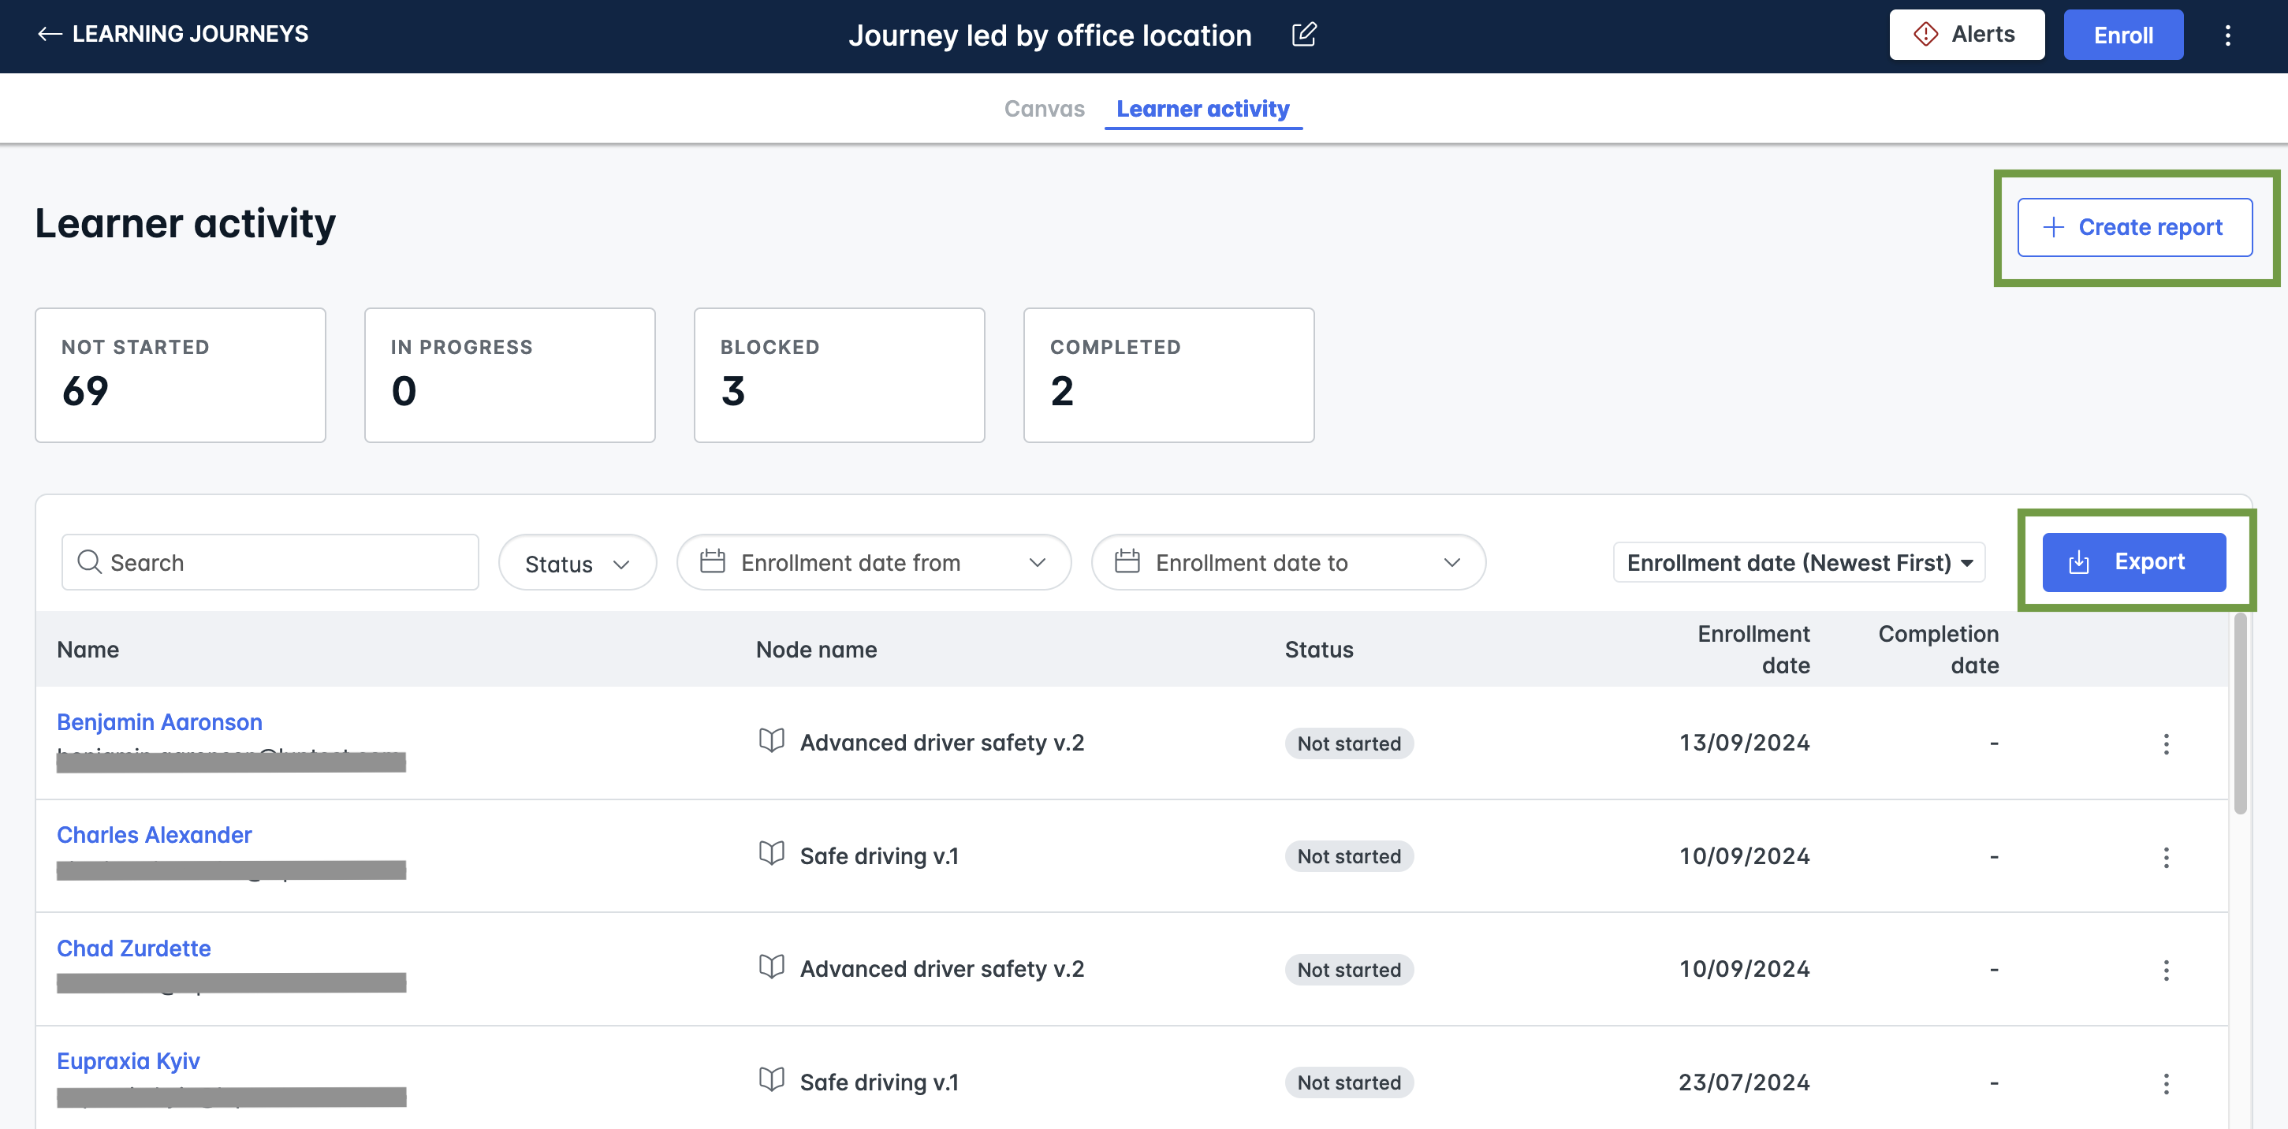Click the download icon inside Export button
The height and width of the screenshot is (1129, 2288).
point(2078,561)
